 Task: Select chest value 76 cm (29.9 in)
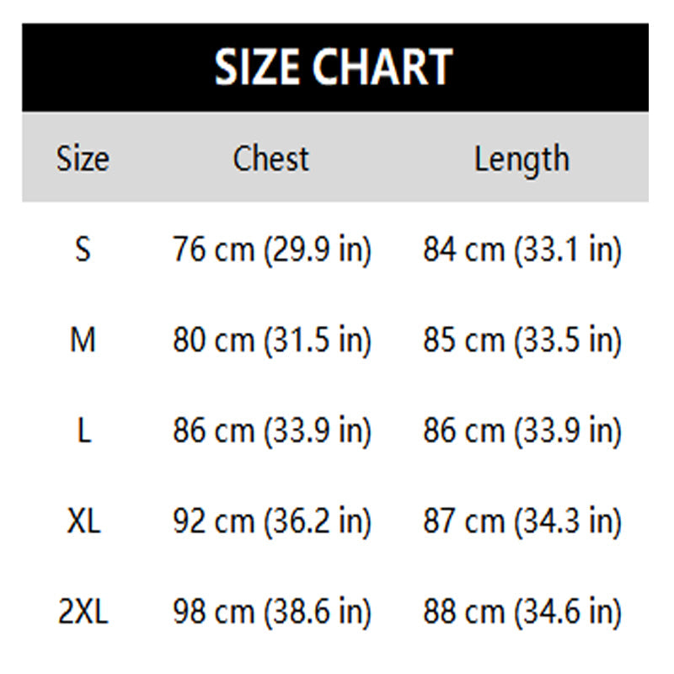click(x=271, y=250)
